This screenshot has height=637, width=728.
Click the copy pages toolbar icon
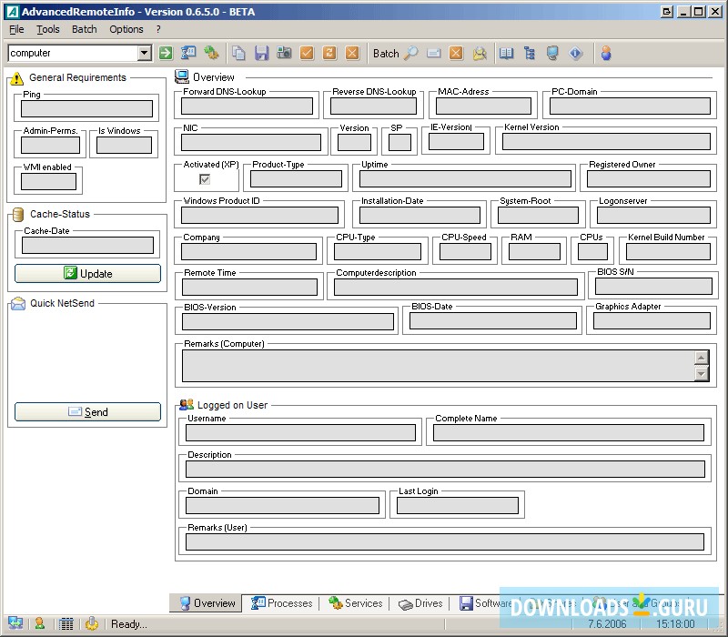coord(238,53)
